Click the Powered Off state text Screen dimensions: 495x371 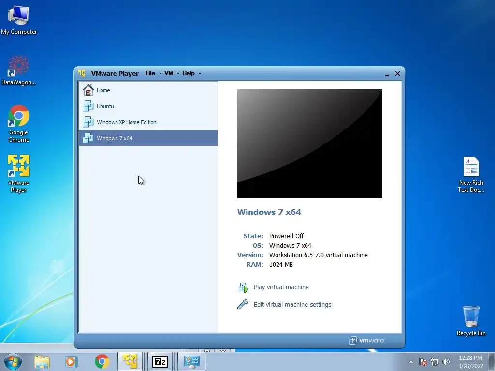pyautogui.click(x=286, y=236)
